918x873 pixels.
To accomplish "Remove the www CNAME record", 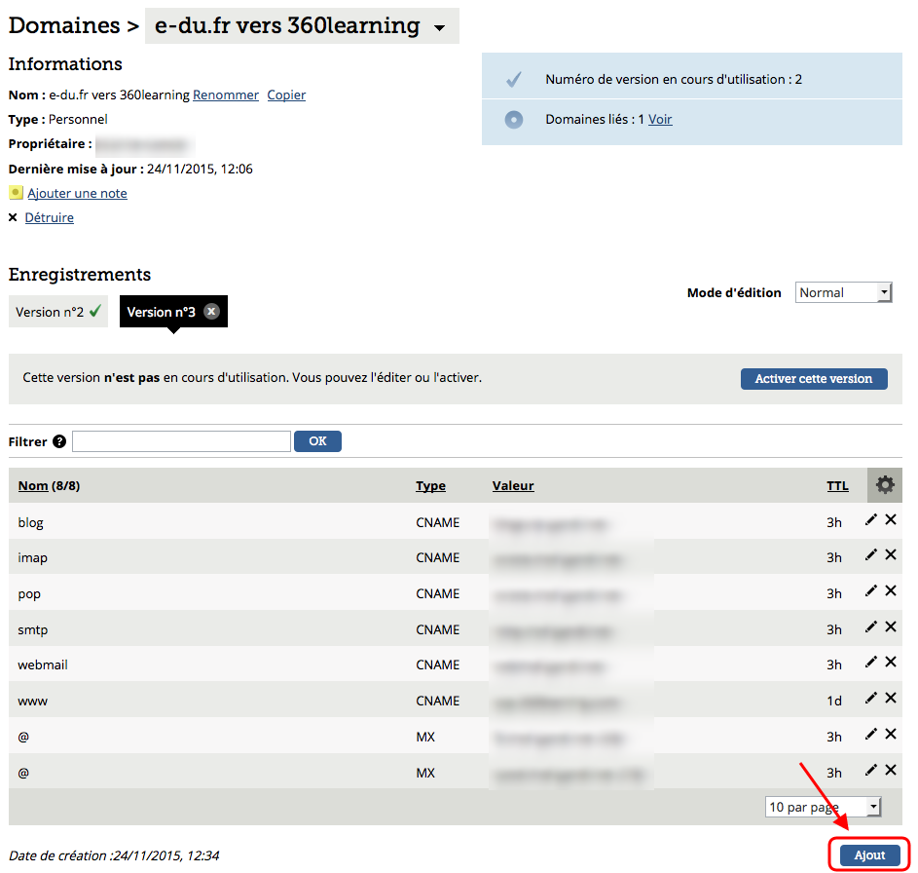I will pyautogui.click(x=891, y=699).
